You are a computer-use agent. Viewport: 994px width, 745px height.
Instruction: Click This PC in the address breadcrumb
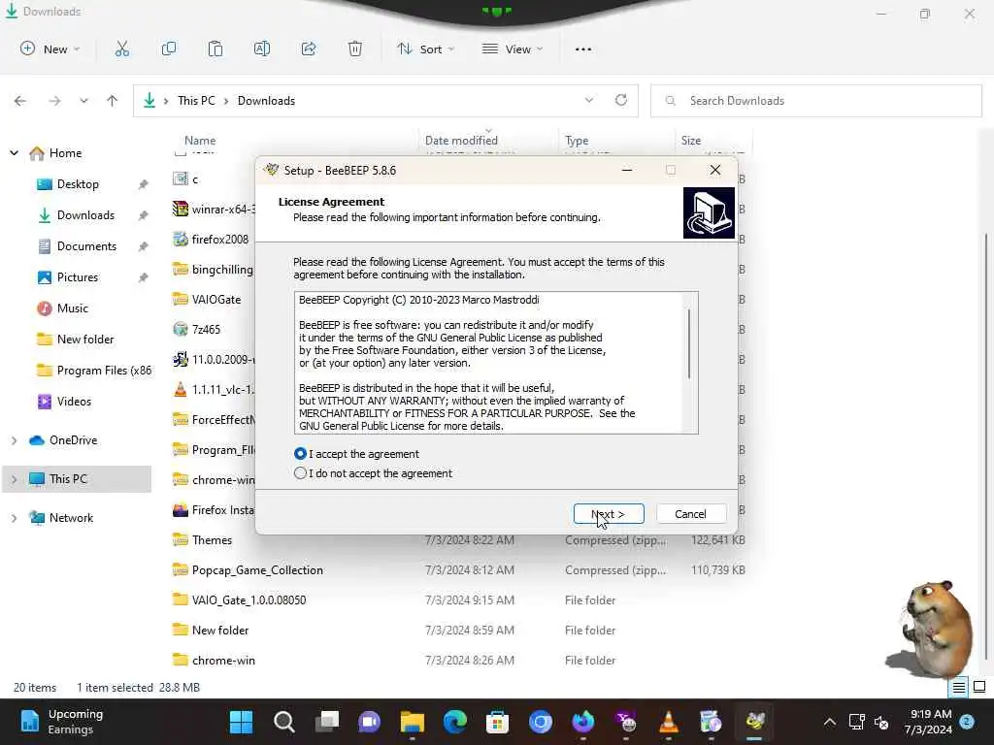point(196,101)
